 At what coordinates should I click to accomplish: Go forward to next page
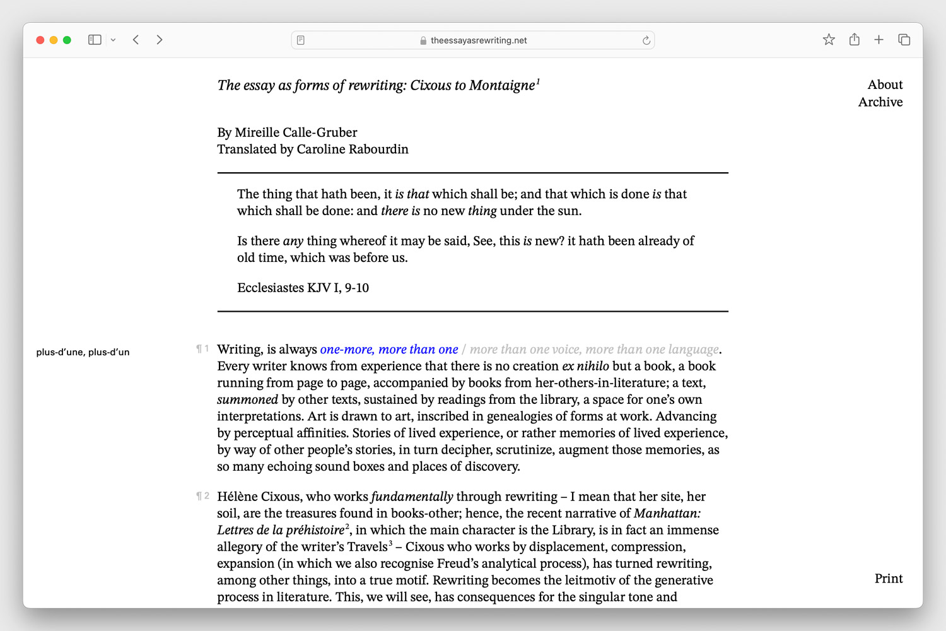point(160,40)
